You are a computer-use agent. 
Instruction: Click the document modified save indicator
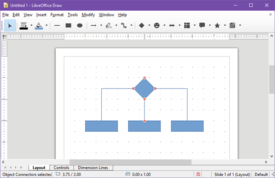[198, 174]
